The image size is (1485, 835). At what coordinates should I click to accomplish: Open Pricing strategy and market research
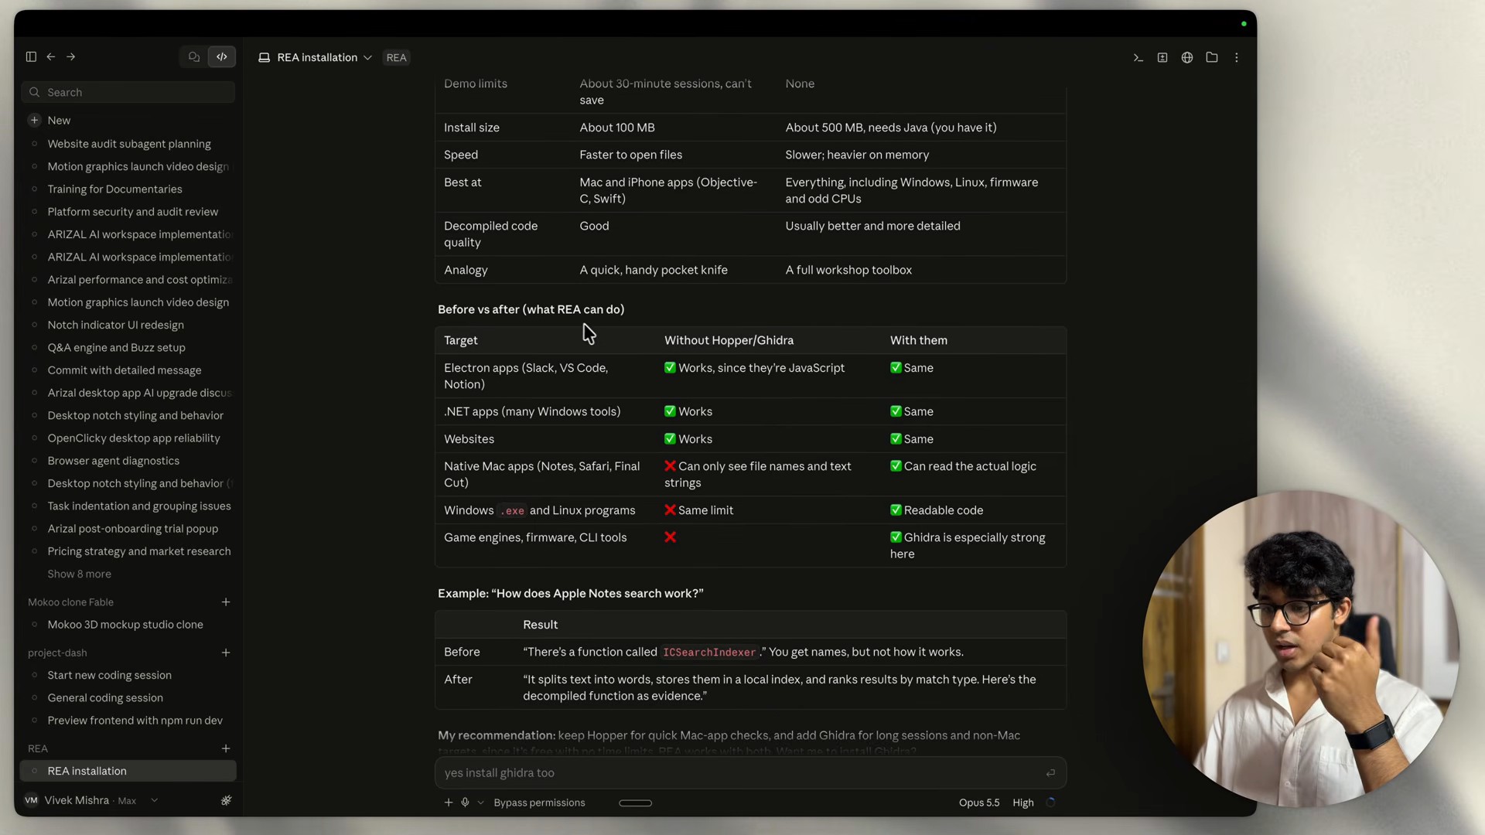[138, 550]
